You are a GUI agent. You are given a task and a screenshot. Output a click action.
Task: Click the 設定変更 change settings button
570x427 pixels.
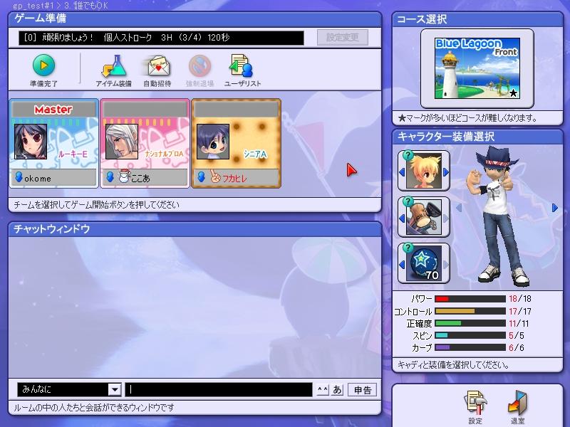click(x=343, y=37)
